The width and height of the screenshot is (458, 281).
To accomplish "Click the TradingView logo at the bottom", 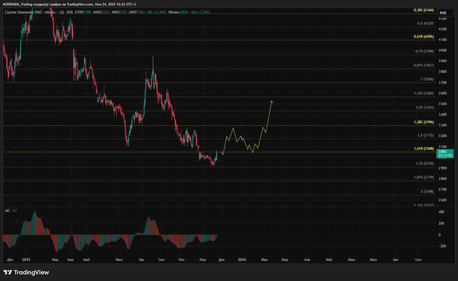I will click(26, 272).
